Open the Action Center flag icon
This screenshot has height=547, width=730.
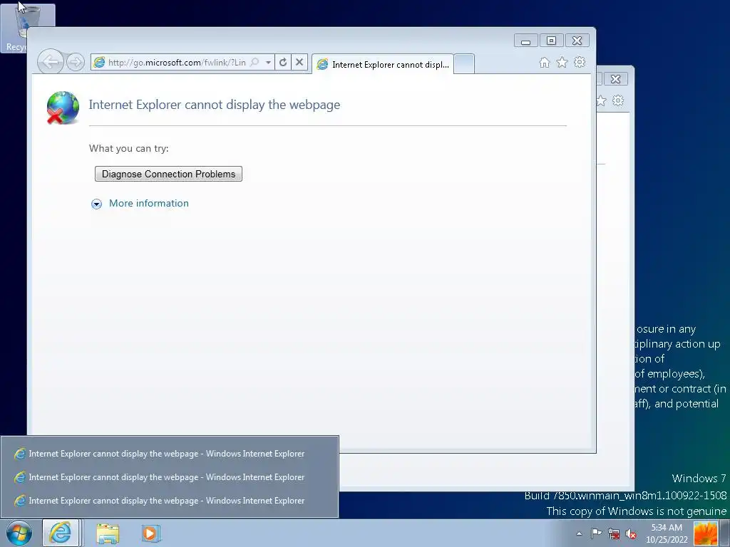(597, 533)
